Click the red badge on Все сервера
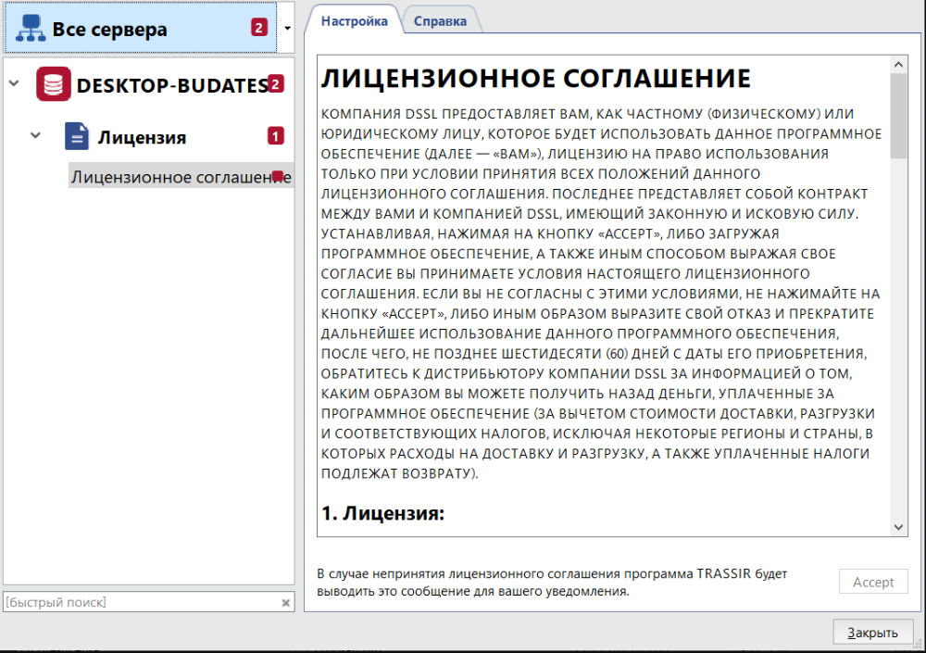This screenshot has height=653, width=926. [x=259, y=27]
